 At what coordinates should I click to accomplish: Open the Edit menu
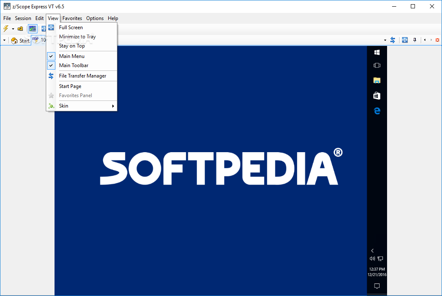40,18
